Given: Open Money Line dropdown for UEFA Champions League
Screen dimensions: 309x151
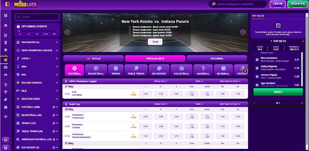Looking at the screenshot, I should pos(161,81).
